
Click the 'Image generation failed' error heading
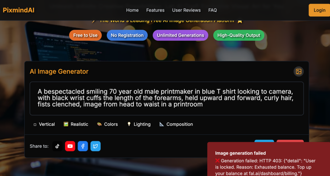click(240, 153)
